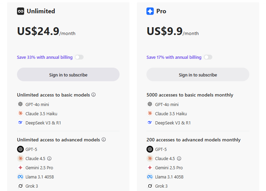The height and width of the screenshot is (191, 266).
Task: Click the US$9.9 Pro price text
Action: 164,31
